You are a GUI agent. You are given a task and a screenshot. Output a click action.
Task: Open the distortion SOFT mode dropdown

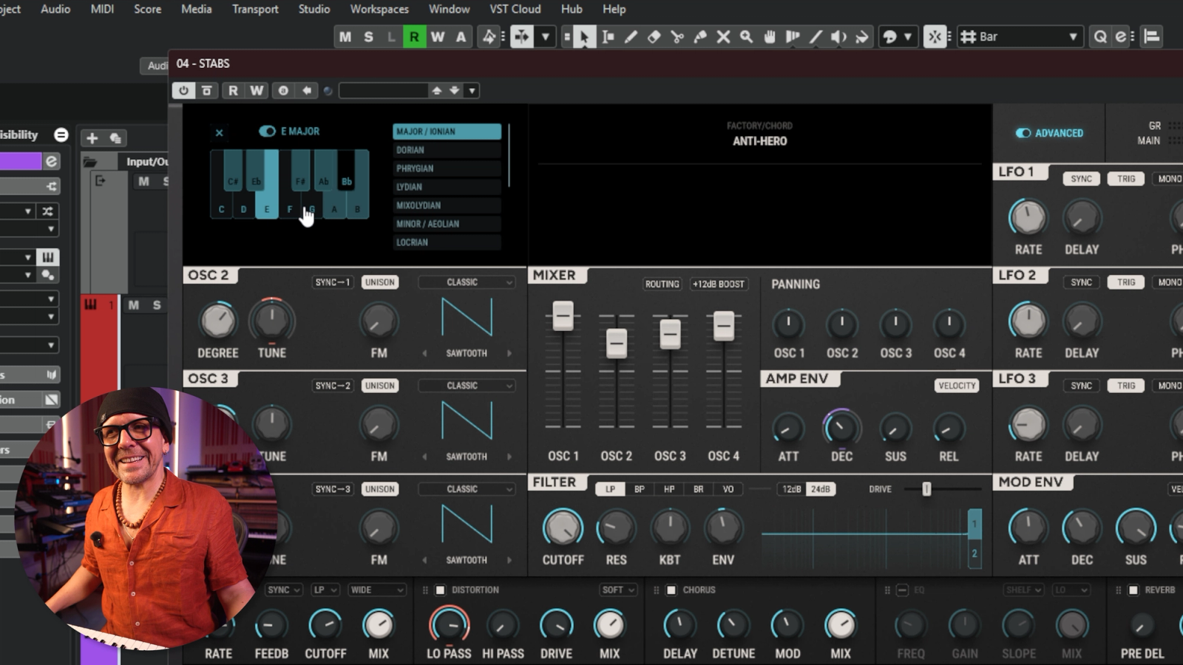[618, 590]
